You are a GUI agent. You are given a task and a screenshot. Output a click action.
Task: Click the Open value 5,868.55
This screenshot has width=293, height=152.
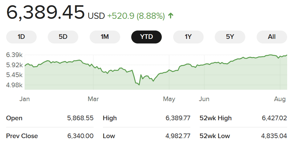tap(80, 118)
